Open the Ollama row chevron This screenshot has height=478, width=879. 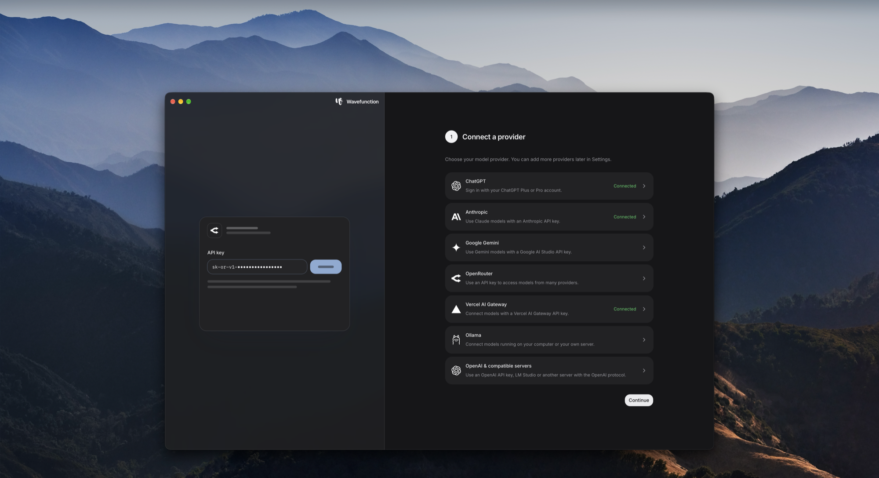click(x=644, y=340)
